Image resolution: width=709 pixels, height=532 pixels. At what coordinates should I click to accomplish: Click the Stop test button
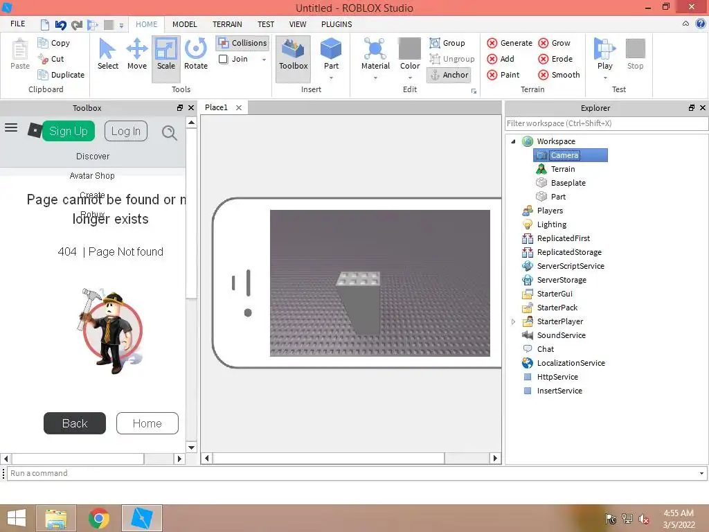click(x=636, y=54)
